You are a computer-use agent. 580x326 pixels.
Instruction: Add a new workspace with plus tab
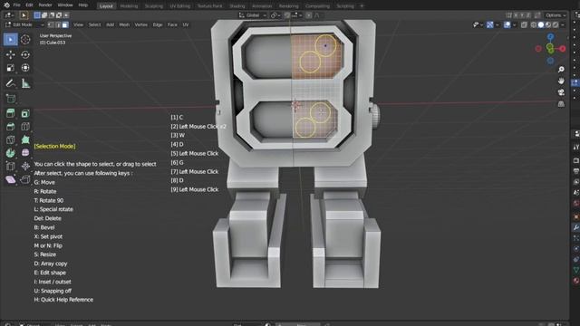(362, 6)
